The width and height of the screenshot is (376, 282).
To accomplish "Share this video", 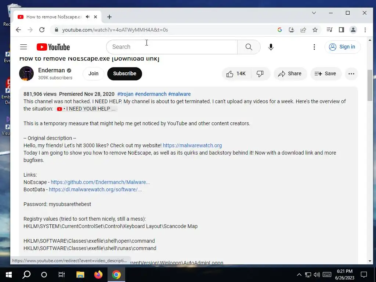I will [290, 73].
